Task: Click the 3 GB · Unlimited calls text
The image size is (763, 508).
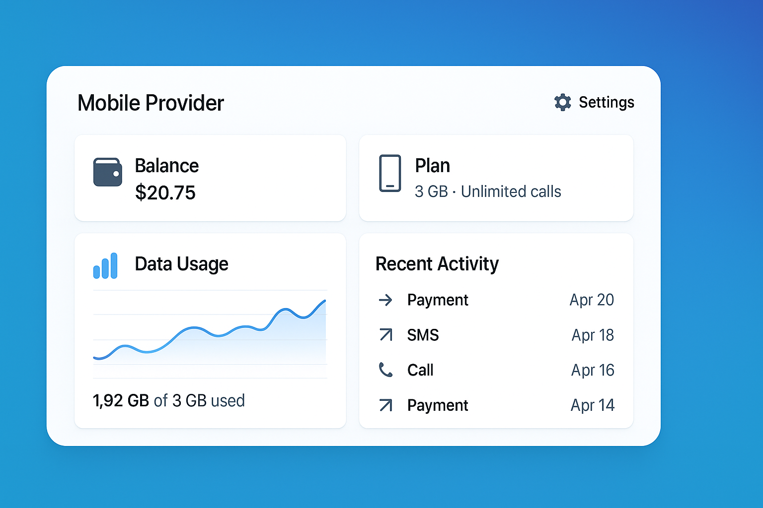Action: pyautogui.click(x=488, y=191)
